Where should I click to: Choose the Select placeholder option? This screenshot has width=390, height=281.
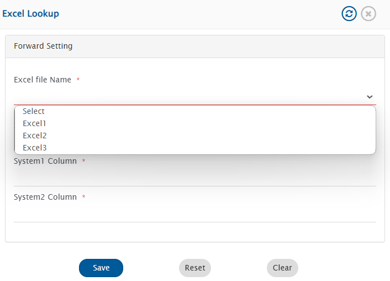click(34, 111)
